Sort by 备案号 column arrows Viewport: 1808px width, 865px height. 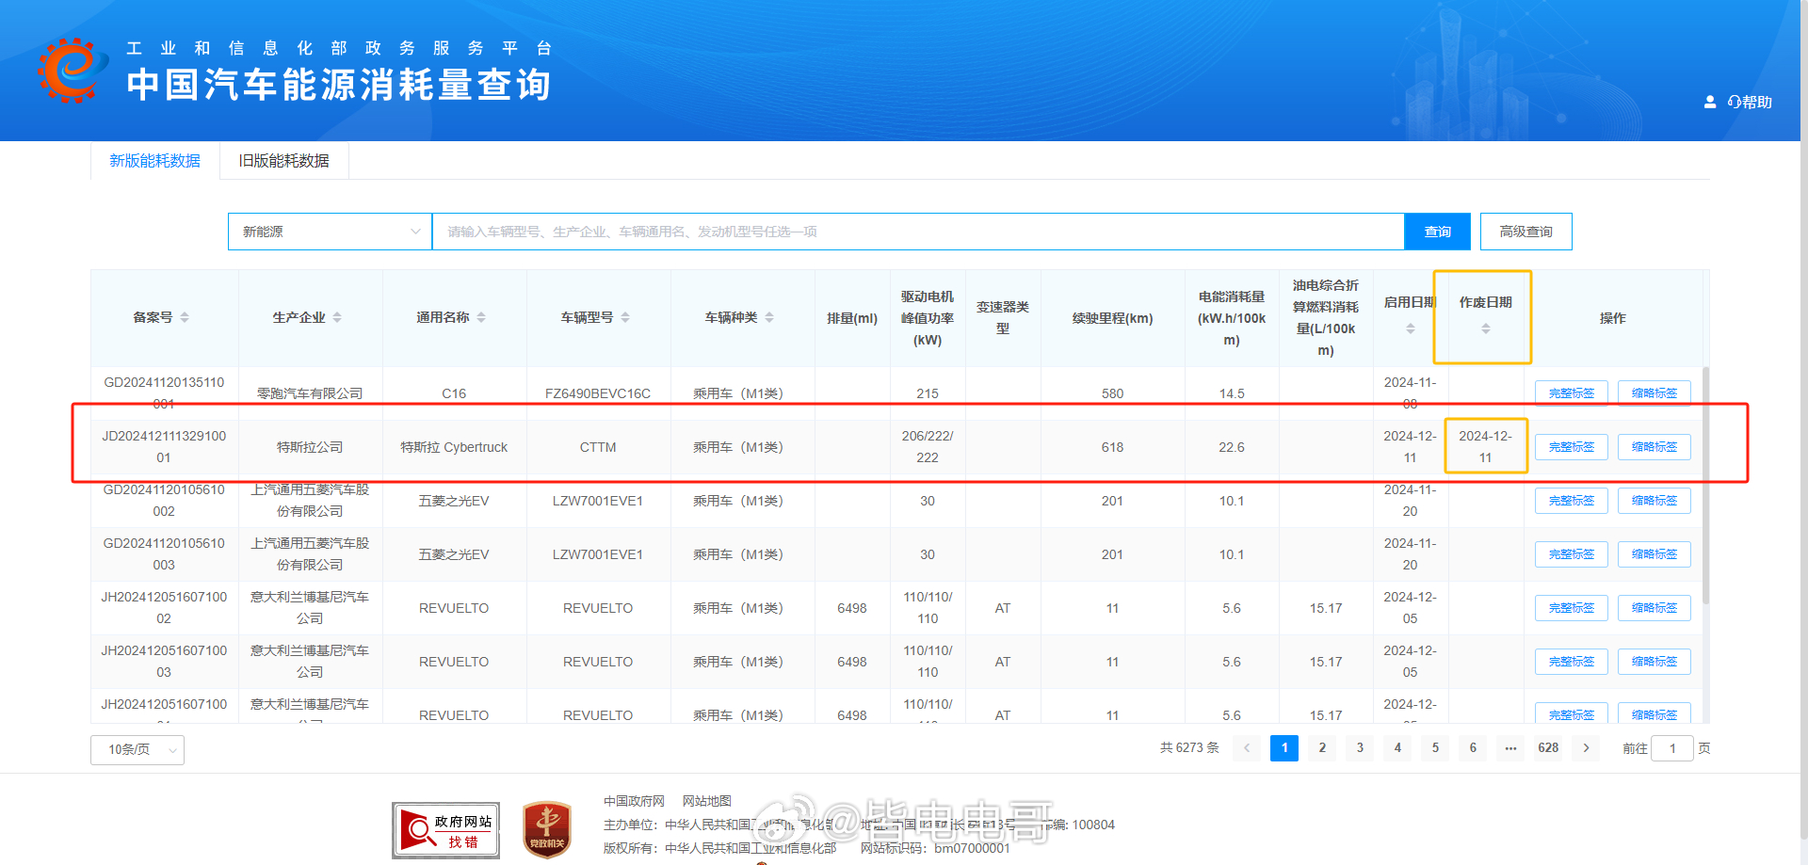click(185, 318)
